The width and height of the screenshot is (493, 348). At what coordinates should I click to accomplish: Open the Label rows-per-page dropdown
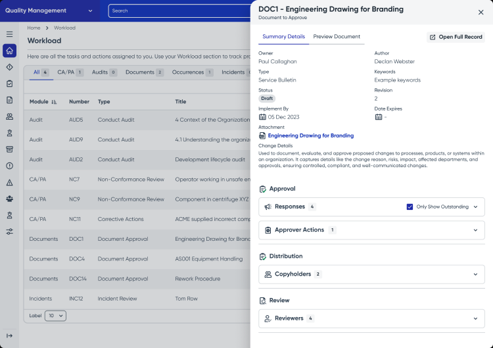pos(55,316)
